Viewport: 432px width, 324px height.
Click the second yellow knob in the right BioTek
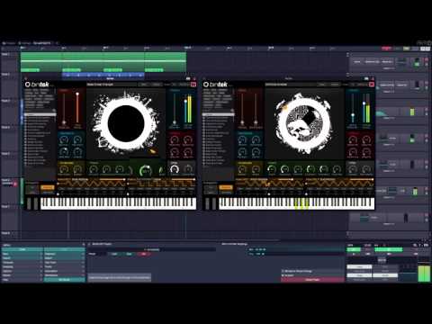[256, 169]
